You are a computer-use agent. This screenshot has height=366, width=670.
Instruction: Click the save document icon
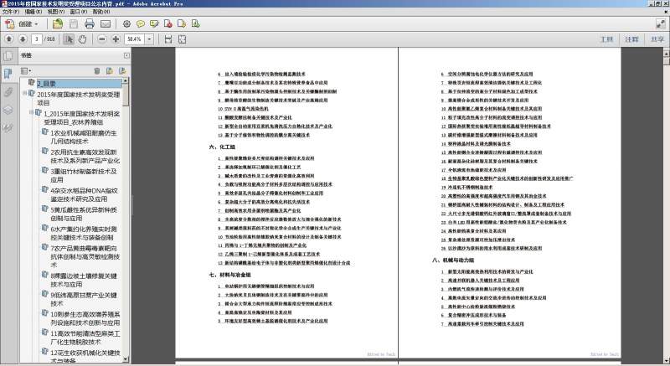[74, 24]
